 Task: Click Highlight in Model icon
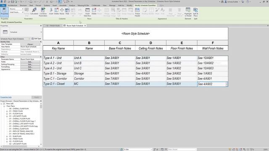[188, 12]
